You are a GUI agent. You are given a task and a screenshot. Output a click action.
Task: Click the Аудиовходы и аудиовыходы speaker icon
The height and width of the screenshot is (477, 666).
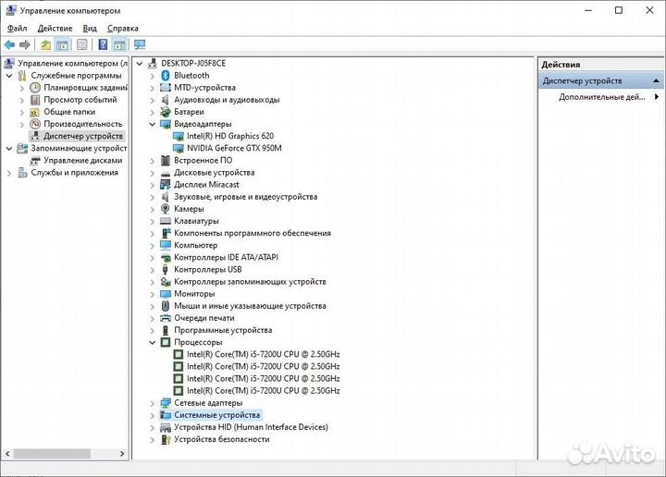(x=166, y=100)
